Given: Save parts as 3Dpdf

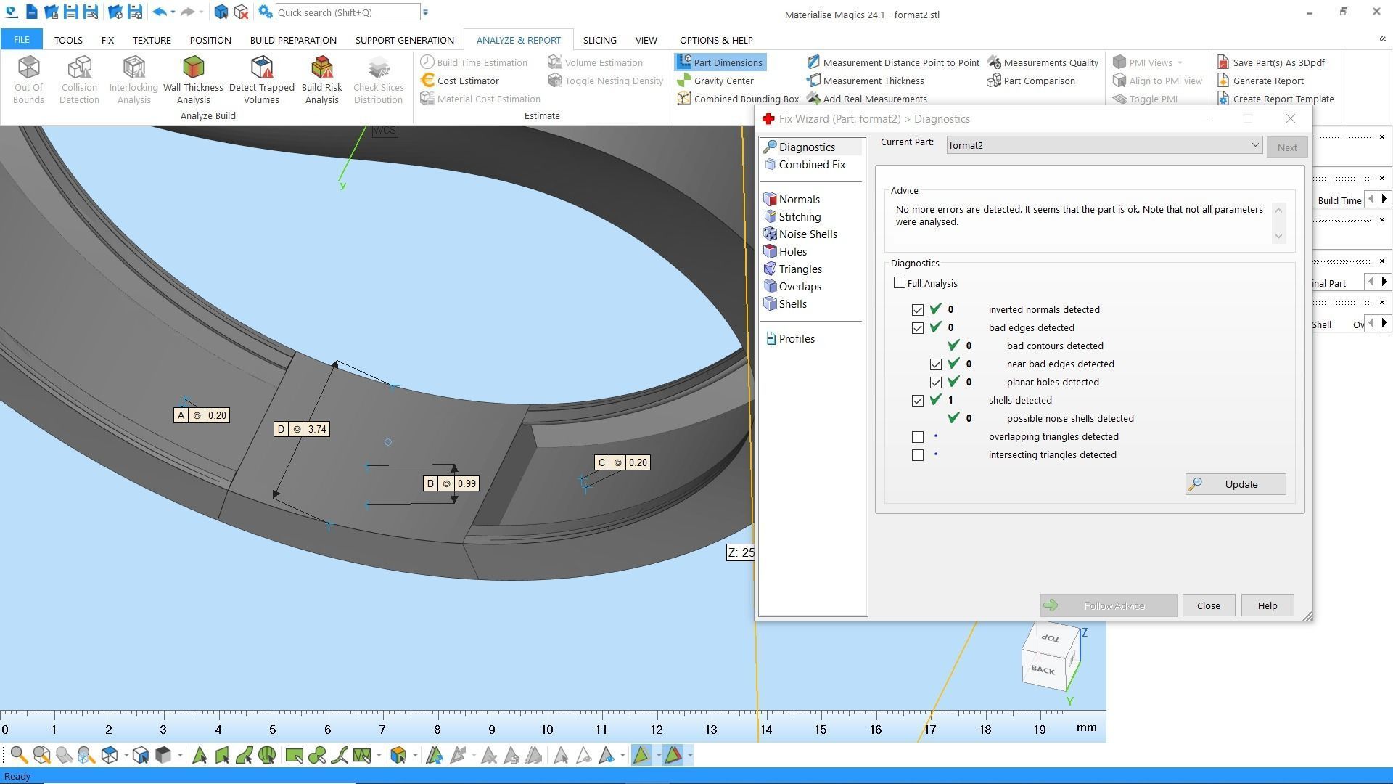Looking at the screenshot, I should pyautogui.click(x=1271, y=62).
